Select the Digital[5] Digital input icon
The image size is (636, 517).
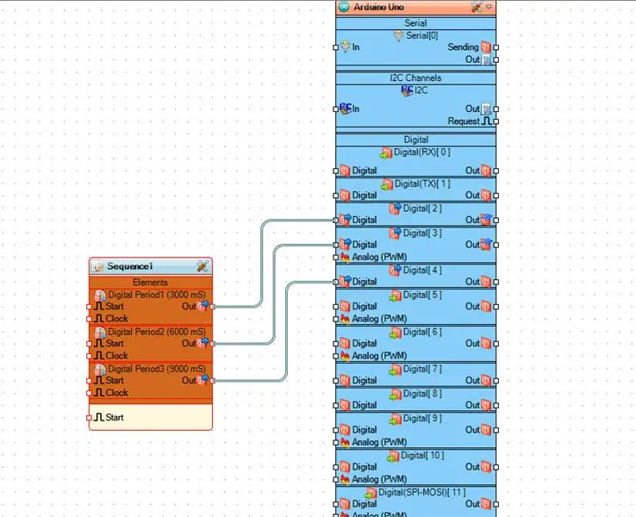tap(345, 307)
